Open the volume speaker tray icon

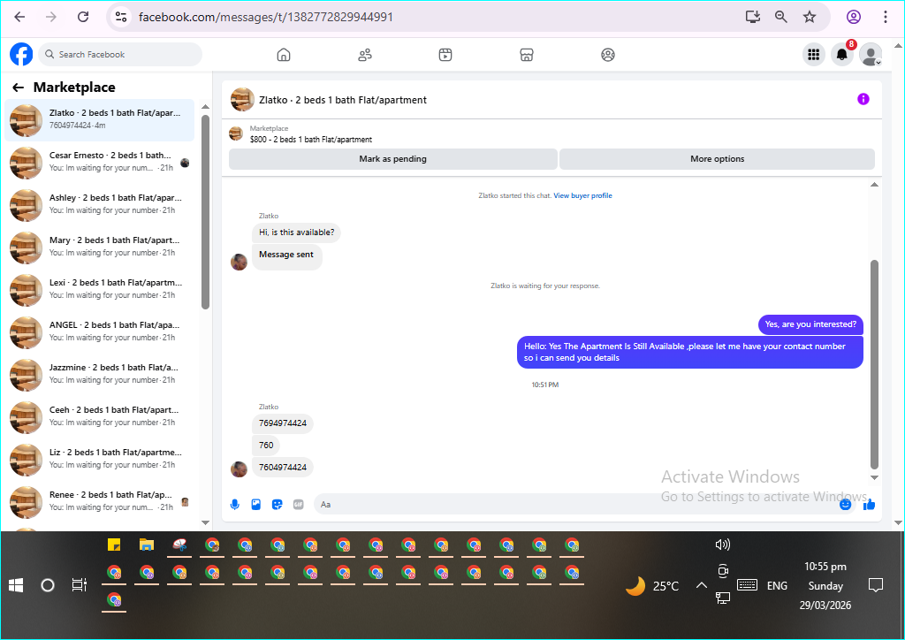tap(723, 545)
